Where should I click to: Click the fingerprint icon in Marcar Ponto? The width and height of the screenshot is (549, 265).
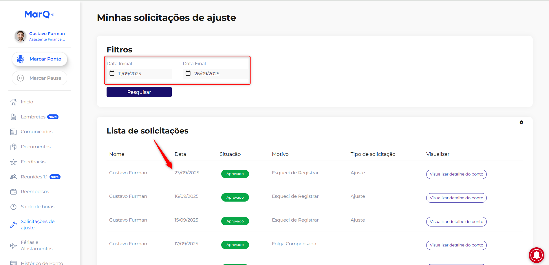tap(21, 59)
